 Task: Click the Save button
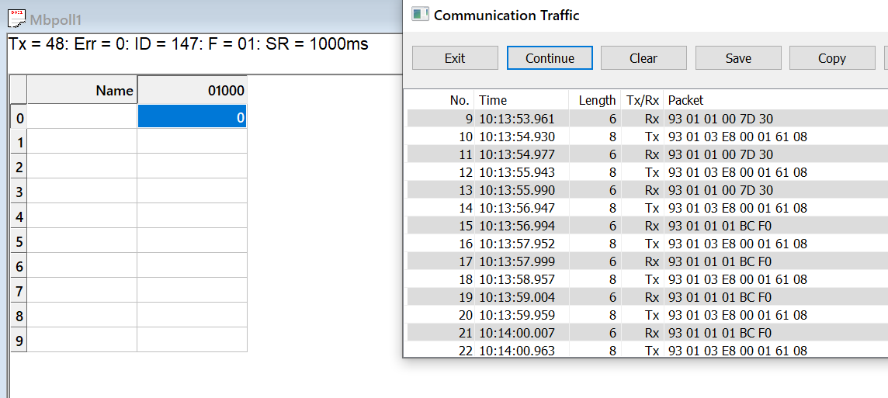pyautogui.click(x=737, y=58)
